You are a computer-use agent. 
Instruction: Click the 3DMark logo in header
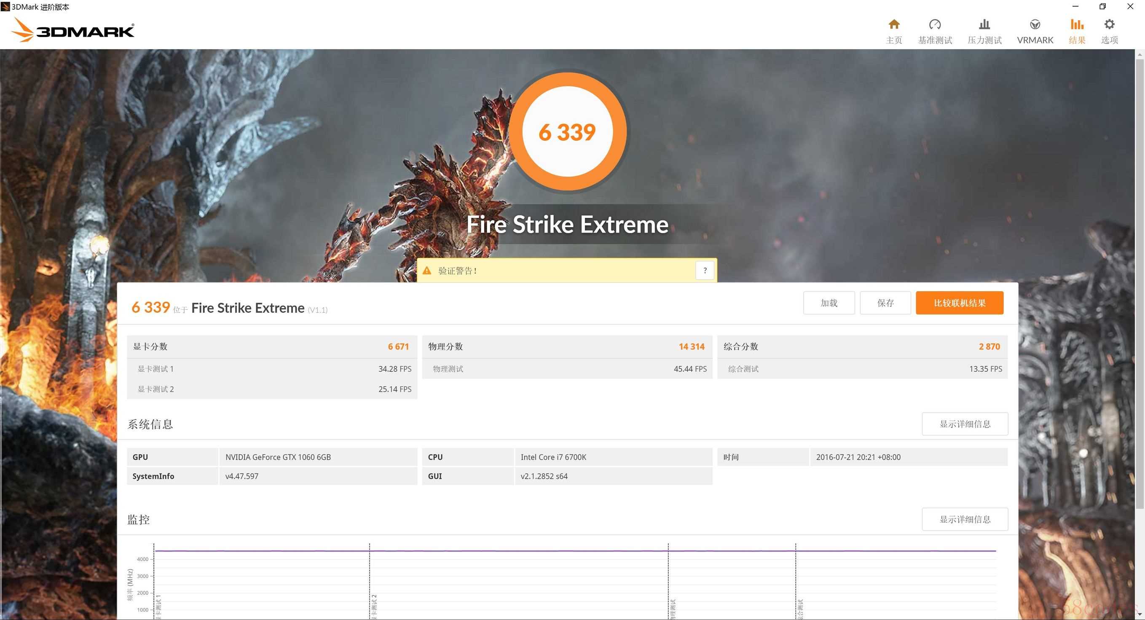(72, 30)
